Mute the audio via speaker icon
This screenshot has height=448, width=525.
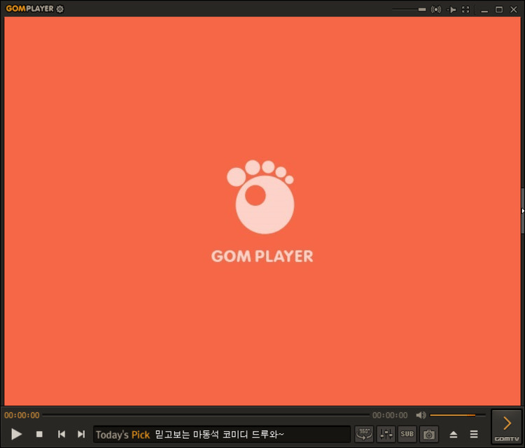pyautogui.click(x=421, y=415)
